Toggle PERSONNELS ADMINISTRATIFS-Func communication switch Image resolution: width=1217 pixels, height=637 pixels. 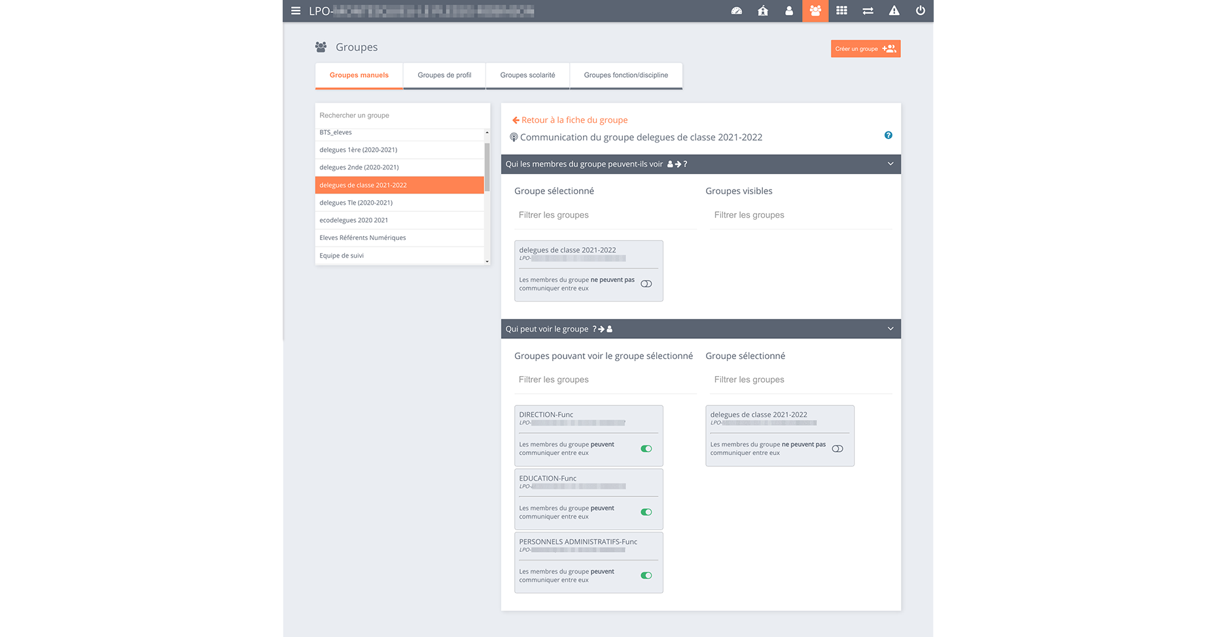[x=646, y=576]
